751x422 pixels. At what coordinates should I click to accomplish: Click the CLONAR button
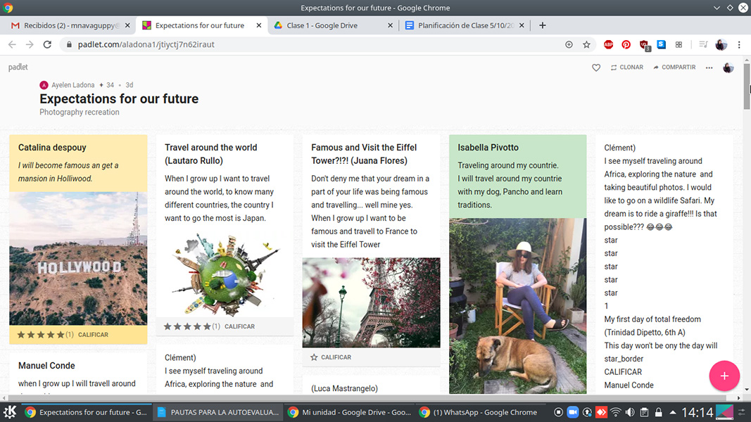pyautogui.click(x=626, y=68)
